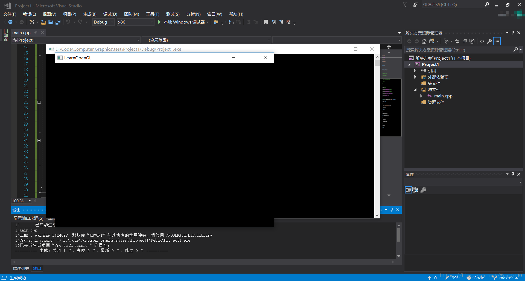
Task: Open the 文件(F) menu
Action: [10, 14]
